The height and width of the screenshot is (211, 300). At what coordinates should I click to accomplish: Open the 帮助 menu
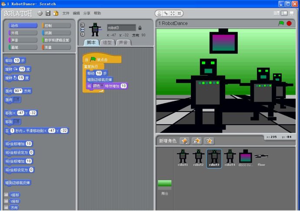coord(97,13)
